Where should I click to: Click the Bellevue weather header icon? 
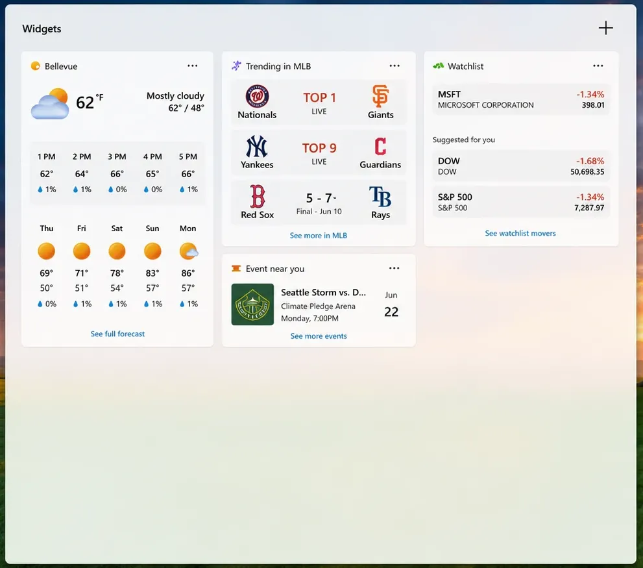point(36,66)
